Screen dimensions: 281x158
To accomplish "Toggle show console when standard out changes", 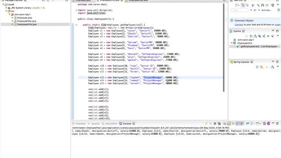I will point(237,123).
